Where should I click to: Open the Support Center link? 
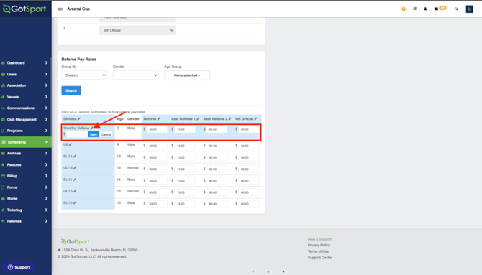click(x=320, y=258)
